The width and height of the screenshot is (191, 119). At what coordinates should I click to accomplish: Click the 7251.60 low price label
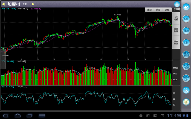coord(5,56)
